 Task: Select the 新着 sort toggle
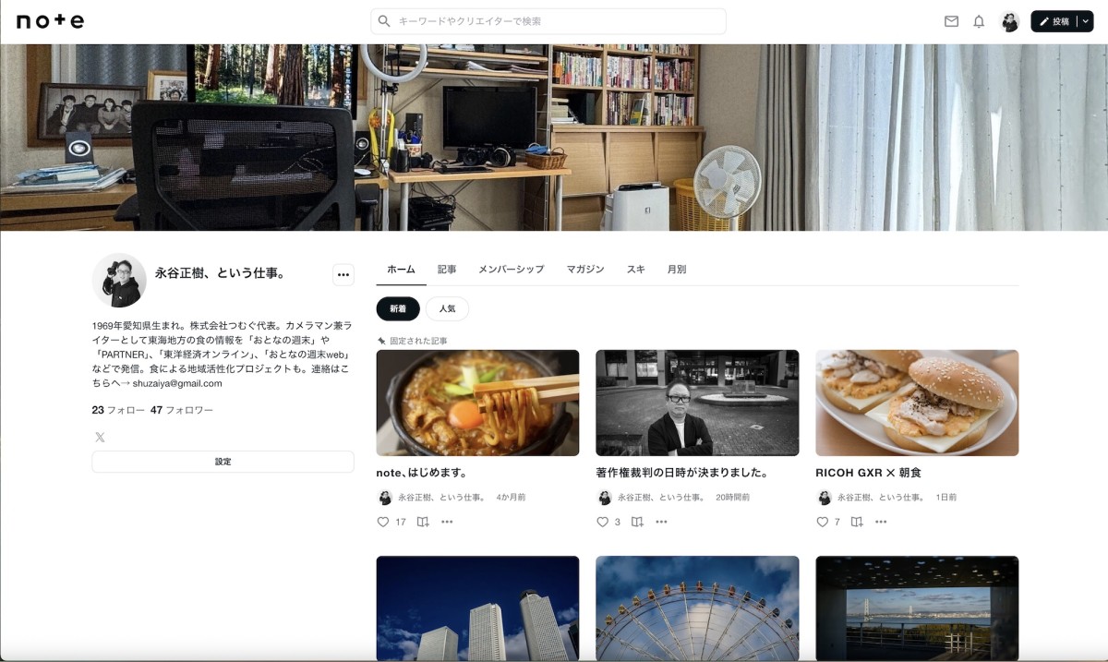point(397,308)
